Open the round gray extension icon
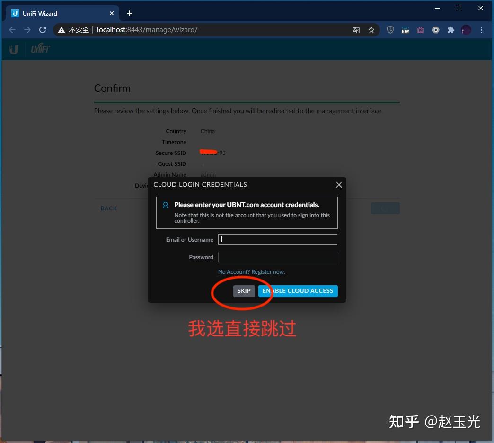Image resolution: width=494 pixels, height=443 pixels. [x=435, y=30]
